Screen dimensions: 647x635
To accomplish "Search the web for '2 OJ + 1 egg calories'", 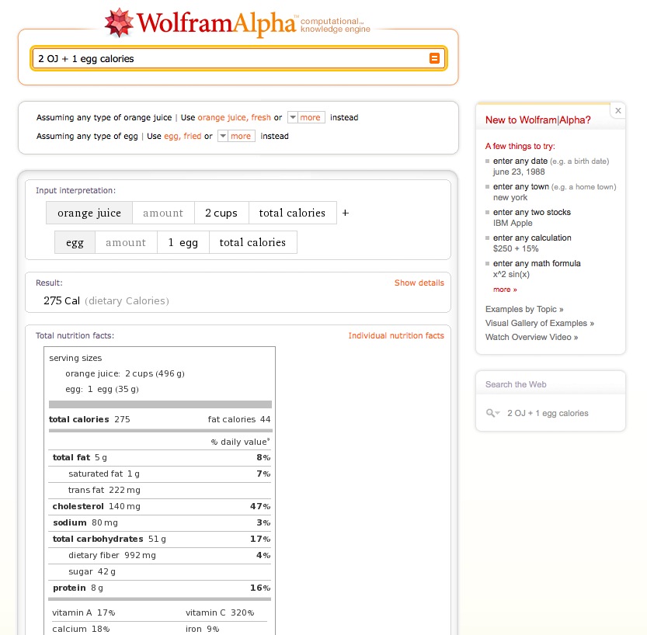I will click(548, 413).
